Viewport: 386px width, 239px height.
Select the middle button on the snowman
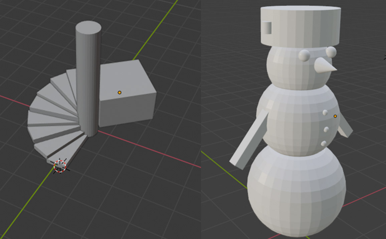tap(327, 130)
